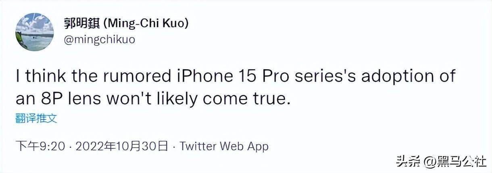Click the word "series's" in the tweet
The height and width of the screenshot is (173, 492).
click(332, 76)
